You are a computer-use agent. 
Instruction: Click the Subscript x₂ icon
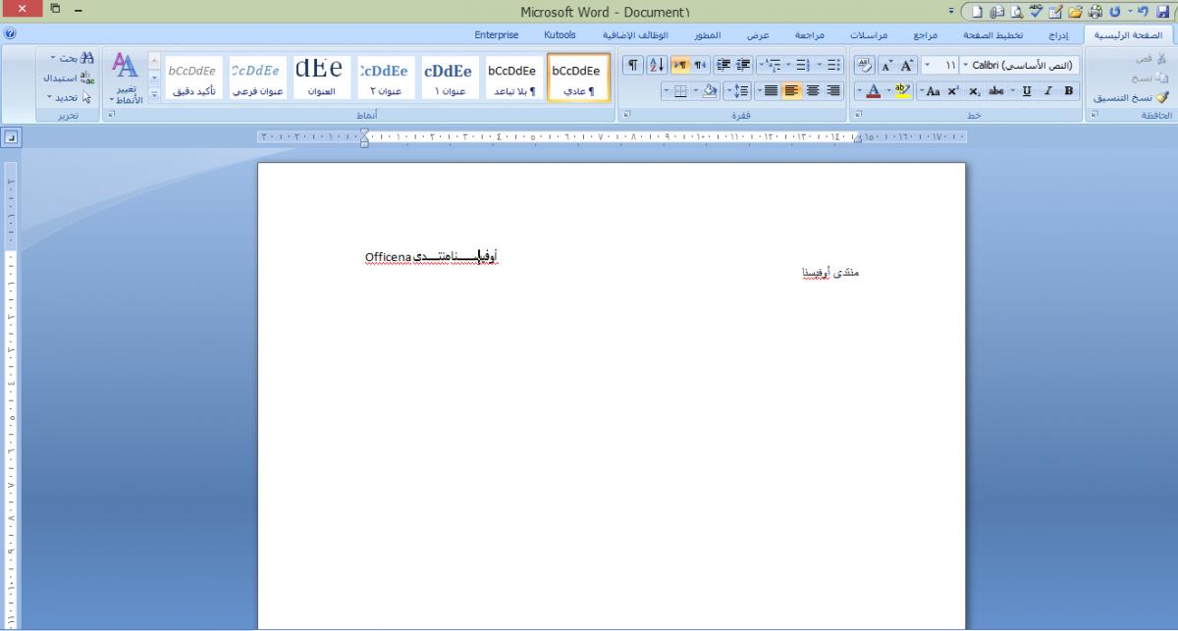(974, 91)
